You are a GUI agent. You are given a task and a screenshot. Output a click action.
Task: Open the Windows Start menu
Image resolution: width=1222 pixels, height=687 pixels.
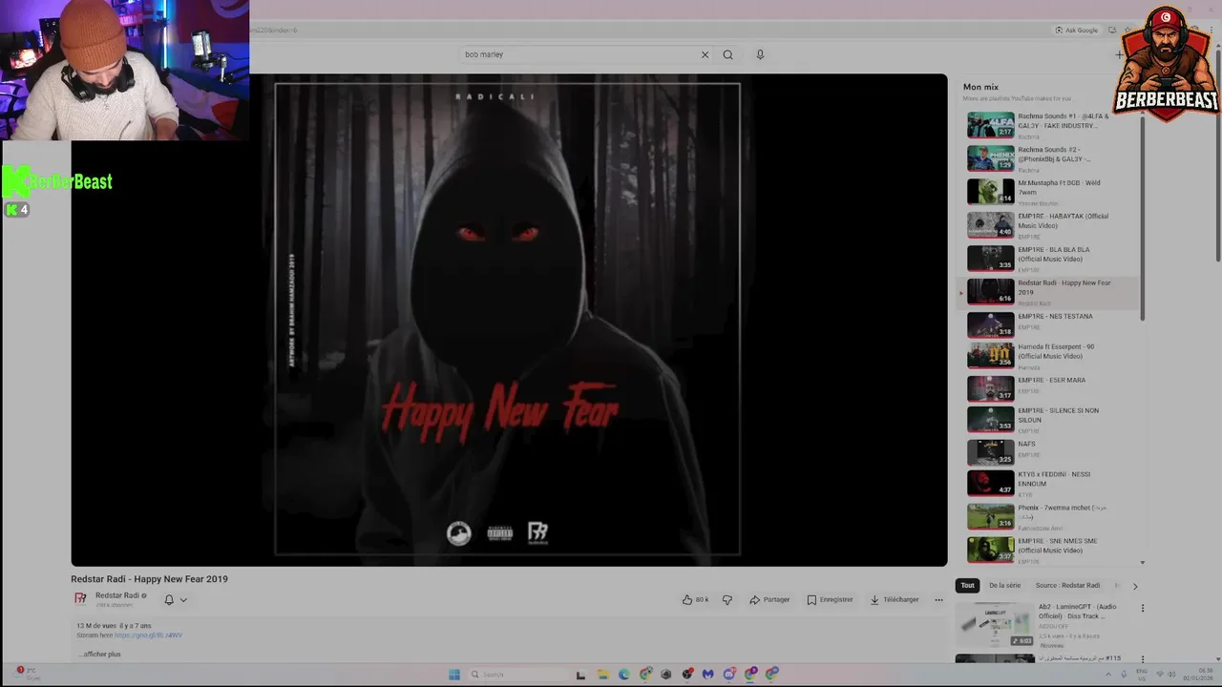click(x=454, y=675)
